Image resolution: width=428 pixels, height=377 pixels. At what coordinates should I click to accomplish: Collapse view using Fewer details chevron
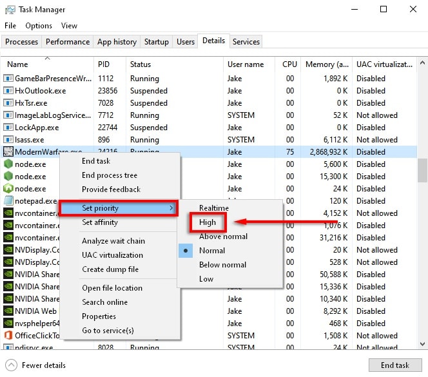click(x=11, y=365)
